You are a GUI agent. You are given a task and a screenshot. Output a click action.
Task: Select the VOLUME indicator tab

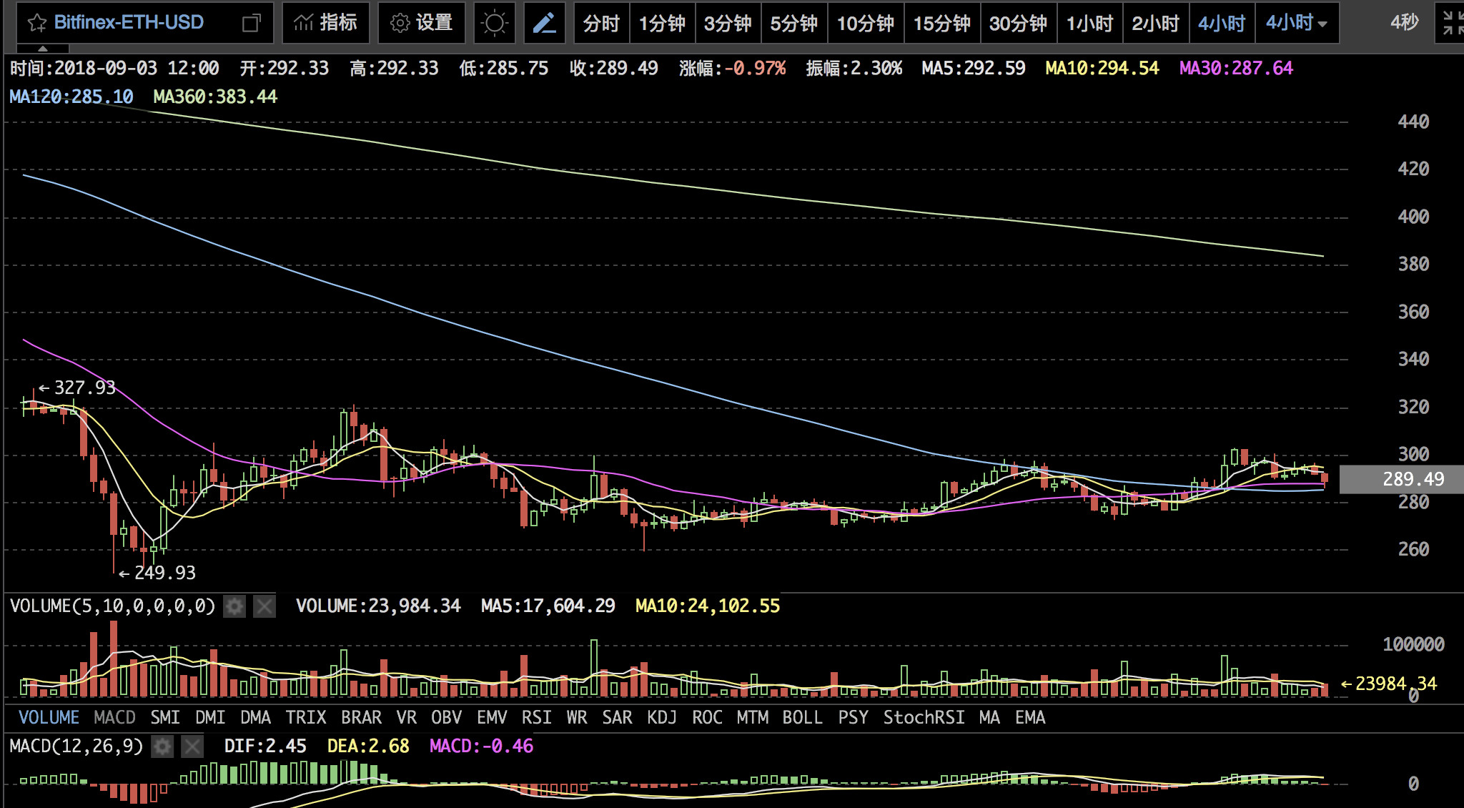[49, 717]
